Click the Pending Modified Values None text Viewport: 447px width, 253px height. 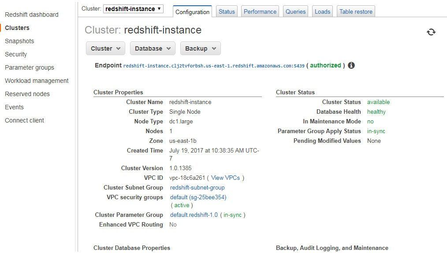(x=374, y=141)
